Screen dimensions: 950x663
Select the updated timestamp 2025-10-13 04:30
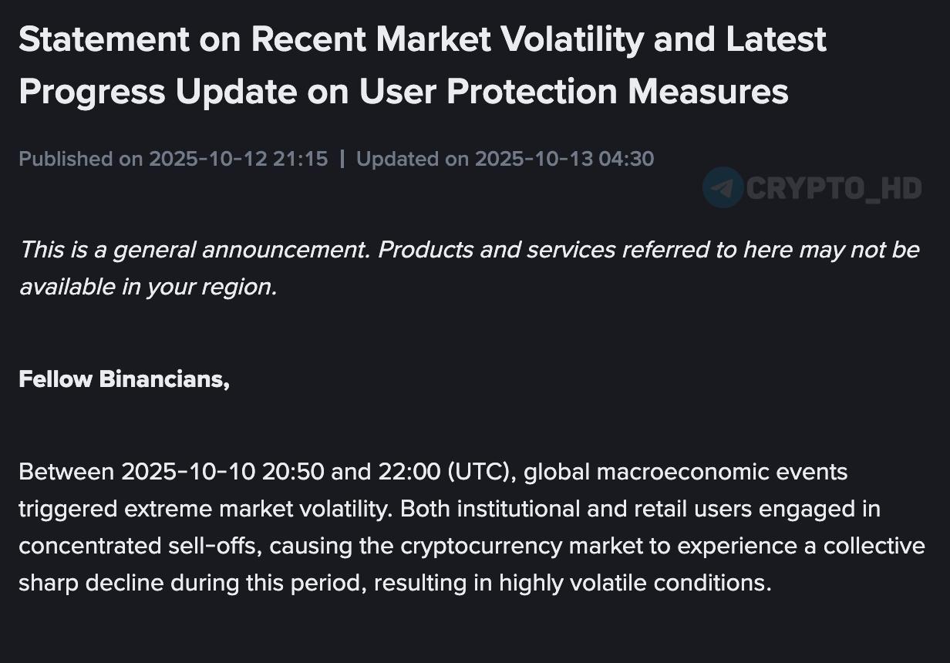[x=564, y=159]
